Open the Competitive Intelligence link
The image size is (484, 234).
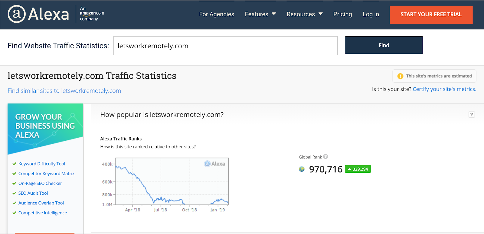tap(43, 213)
